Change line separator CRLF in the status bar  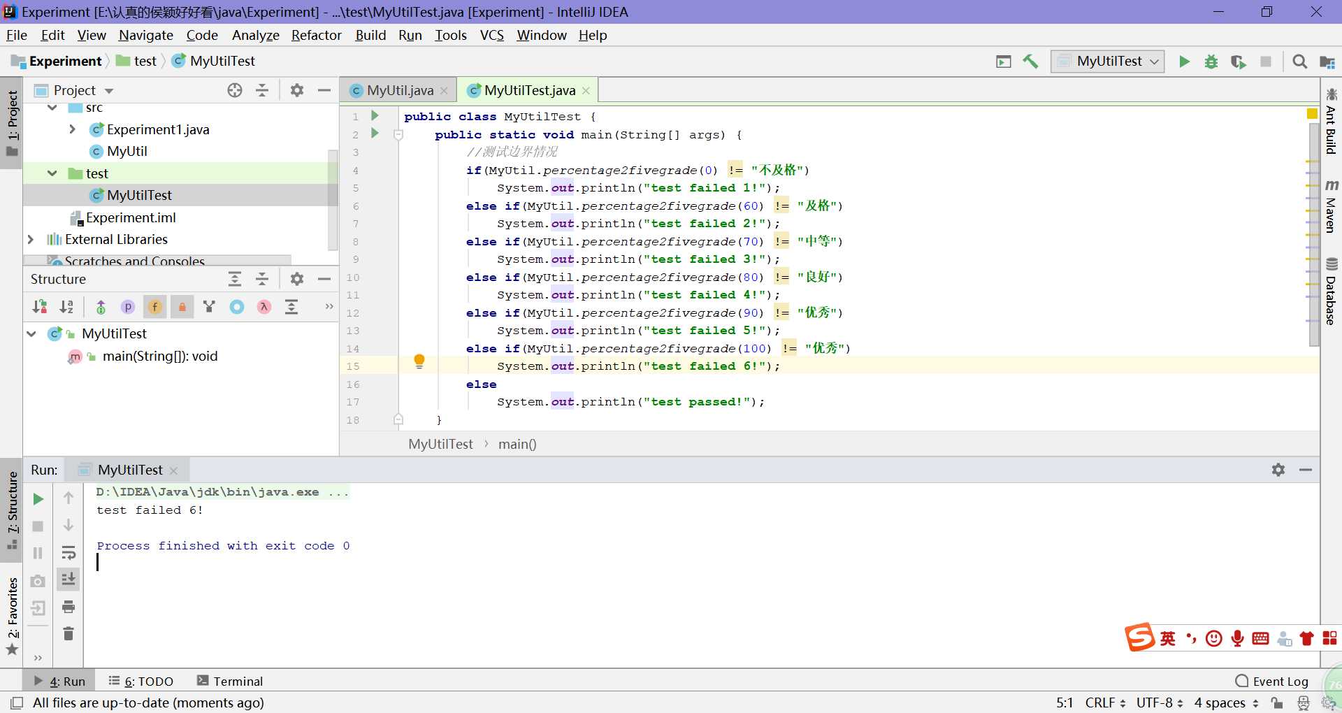tap(1105, 703)
